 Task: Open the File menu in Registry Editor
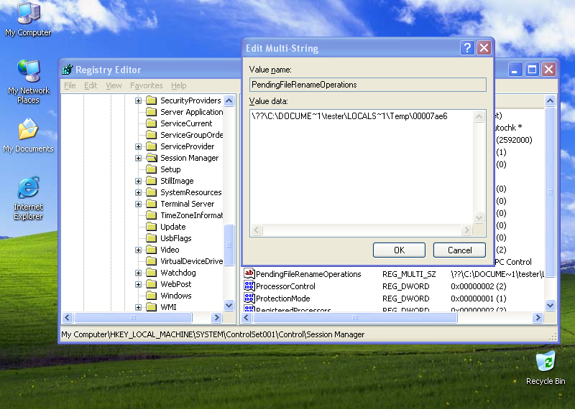(x=70, y=85)
